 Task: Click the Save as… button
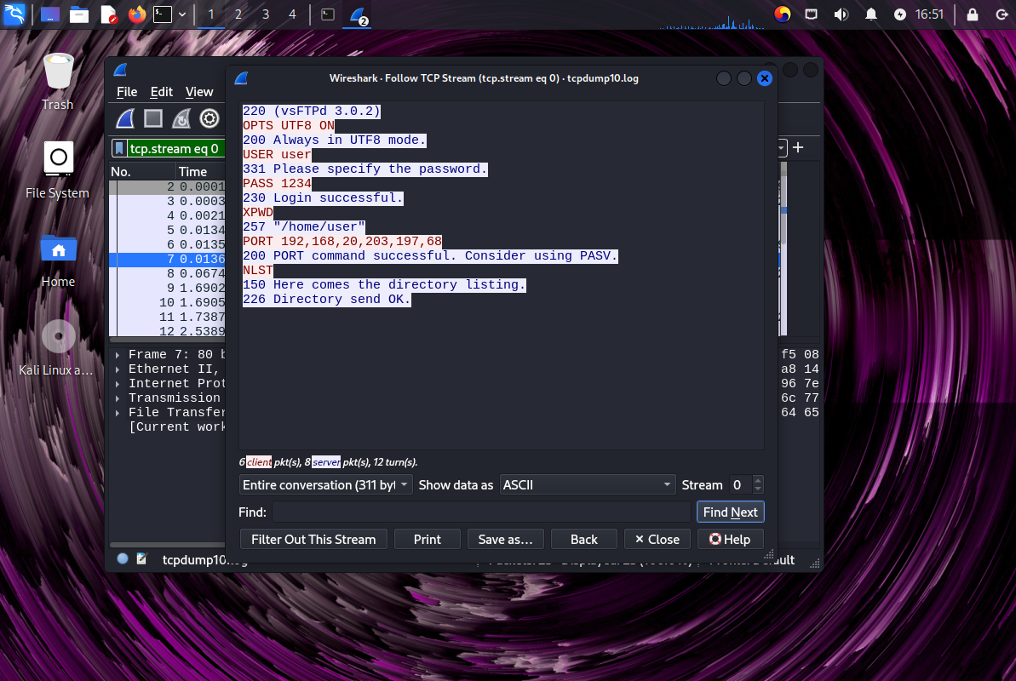pyautogui.click(x=505, y=539)
